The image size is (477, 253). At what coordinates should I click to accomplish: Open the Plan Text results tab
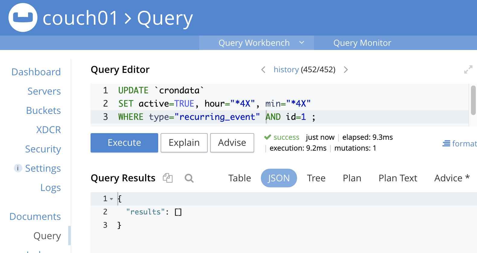pos(398,178)
